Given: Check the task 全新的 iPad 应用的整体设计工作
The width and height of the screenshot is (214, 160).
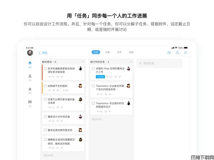Looking at the screenshot, I should (93, 68).
